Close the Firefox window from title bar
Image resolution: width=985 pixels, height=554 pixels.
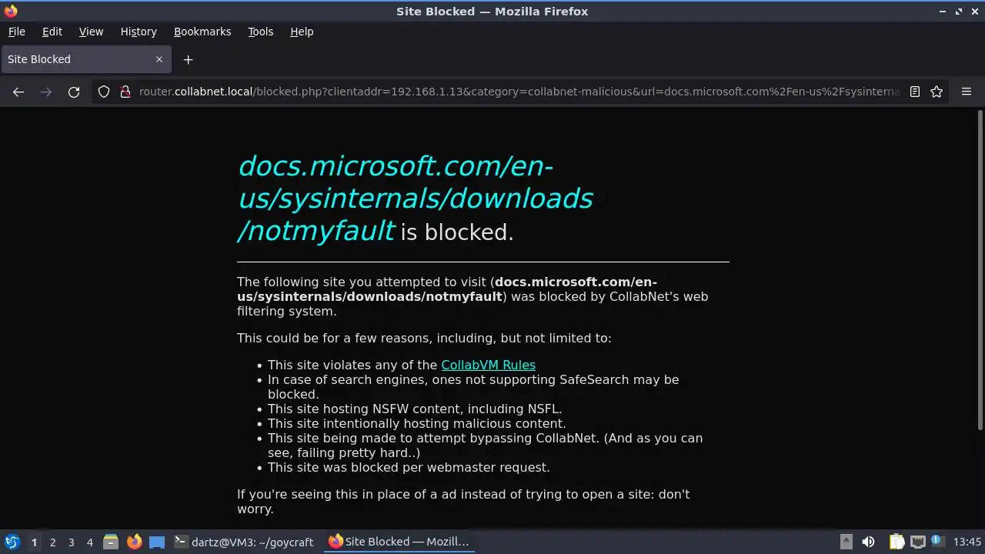point(974,12)
